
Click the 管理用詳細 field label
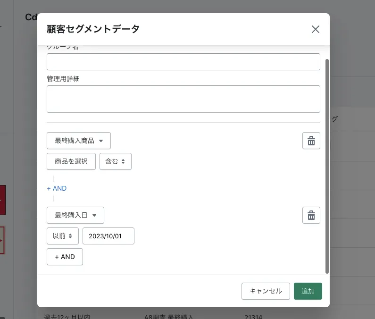point(63,79)
